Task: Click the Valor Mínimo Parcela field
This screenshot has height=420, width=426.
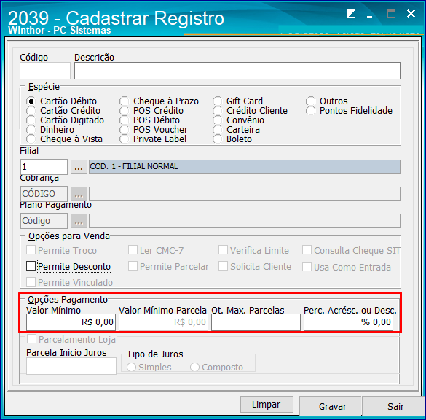Action: [163, 322]
